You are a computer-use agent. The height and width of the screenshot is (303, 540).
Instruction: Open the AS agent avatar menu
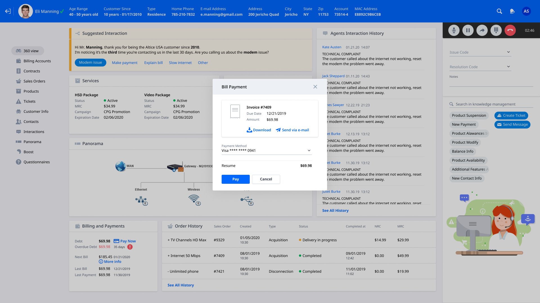tap(526, 11)
